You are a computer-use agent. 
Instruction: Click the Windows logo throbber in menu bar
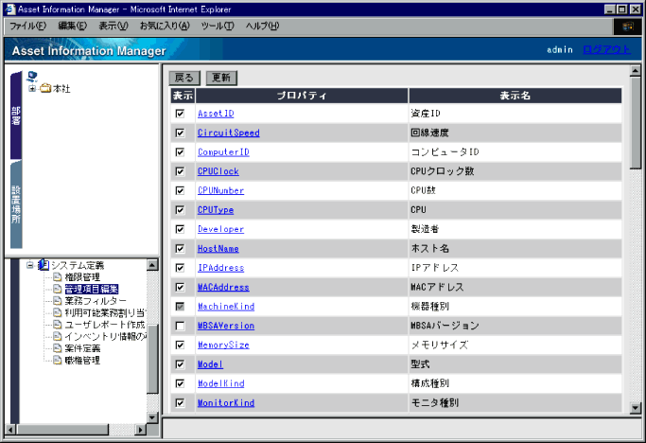pyautogui.click(x=627, y=27)
